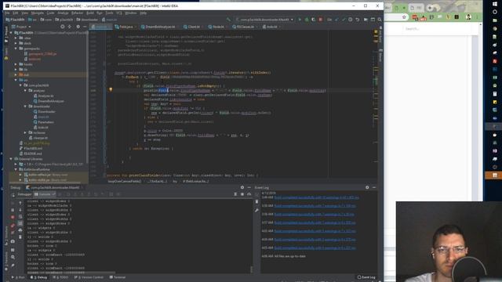Screen dimensions: 502x282
Task: Open the Project view dropdown
Action: tap(24, 27)
